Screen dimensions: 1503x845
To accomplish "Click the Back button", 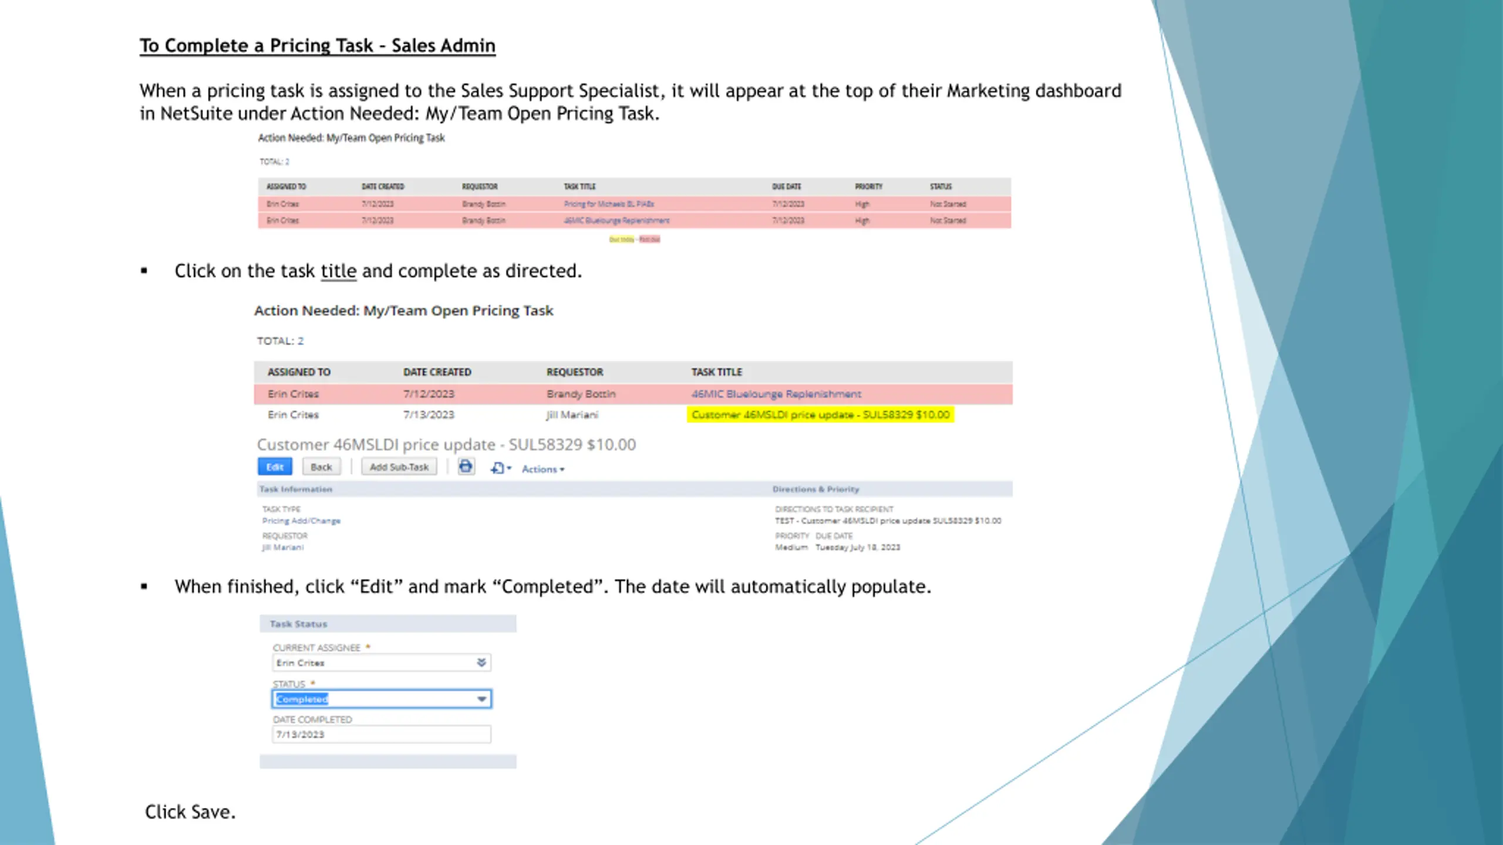I will 321,467.
